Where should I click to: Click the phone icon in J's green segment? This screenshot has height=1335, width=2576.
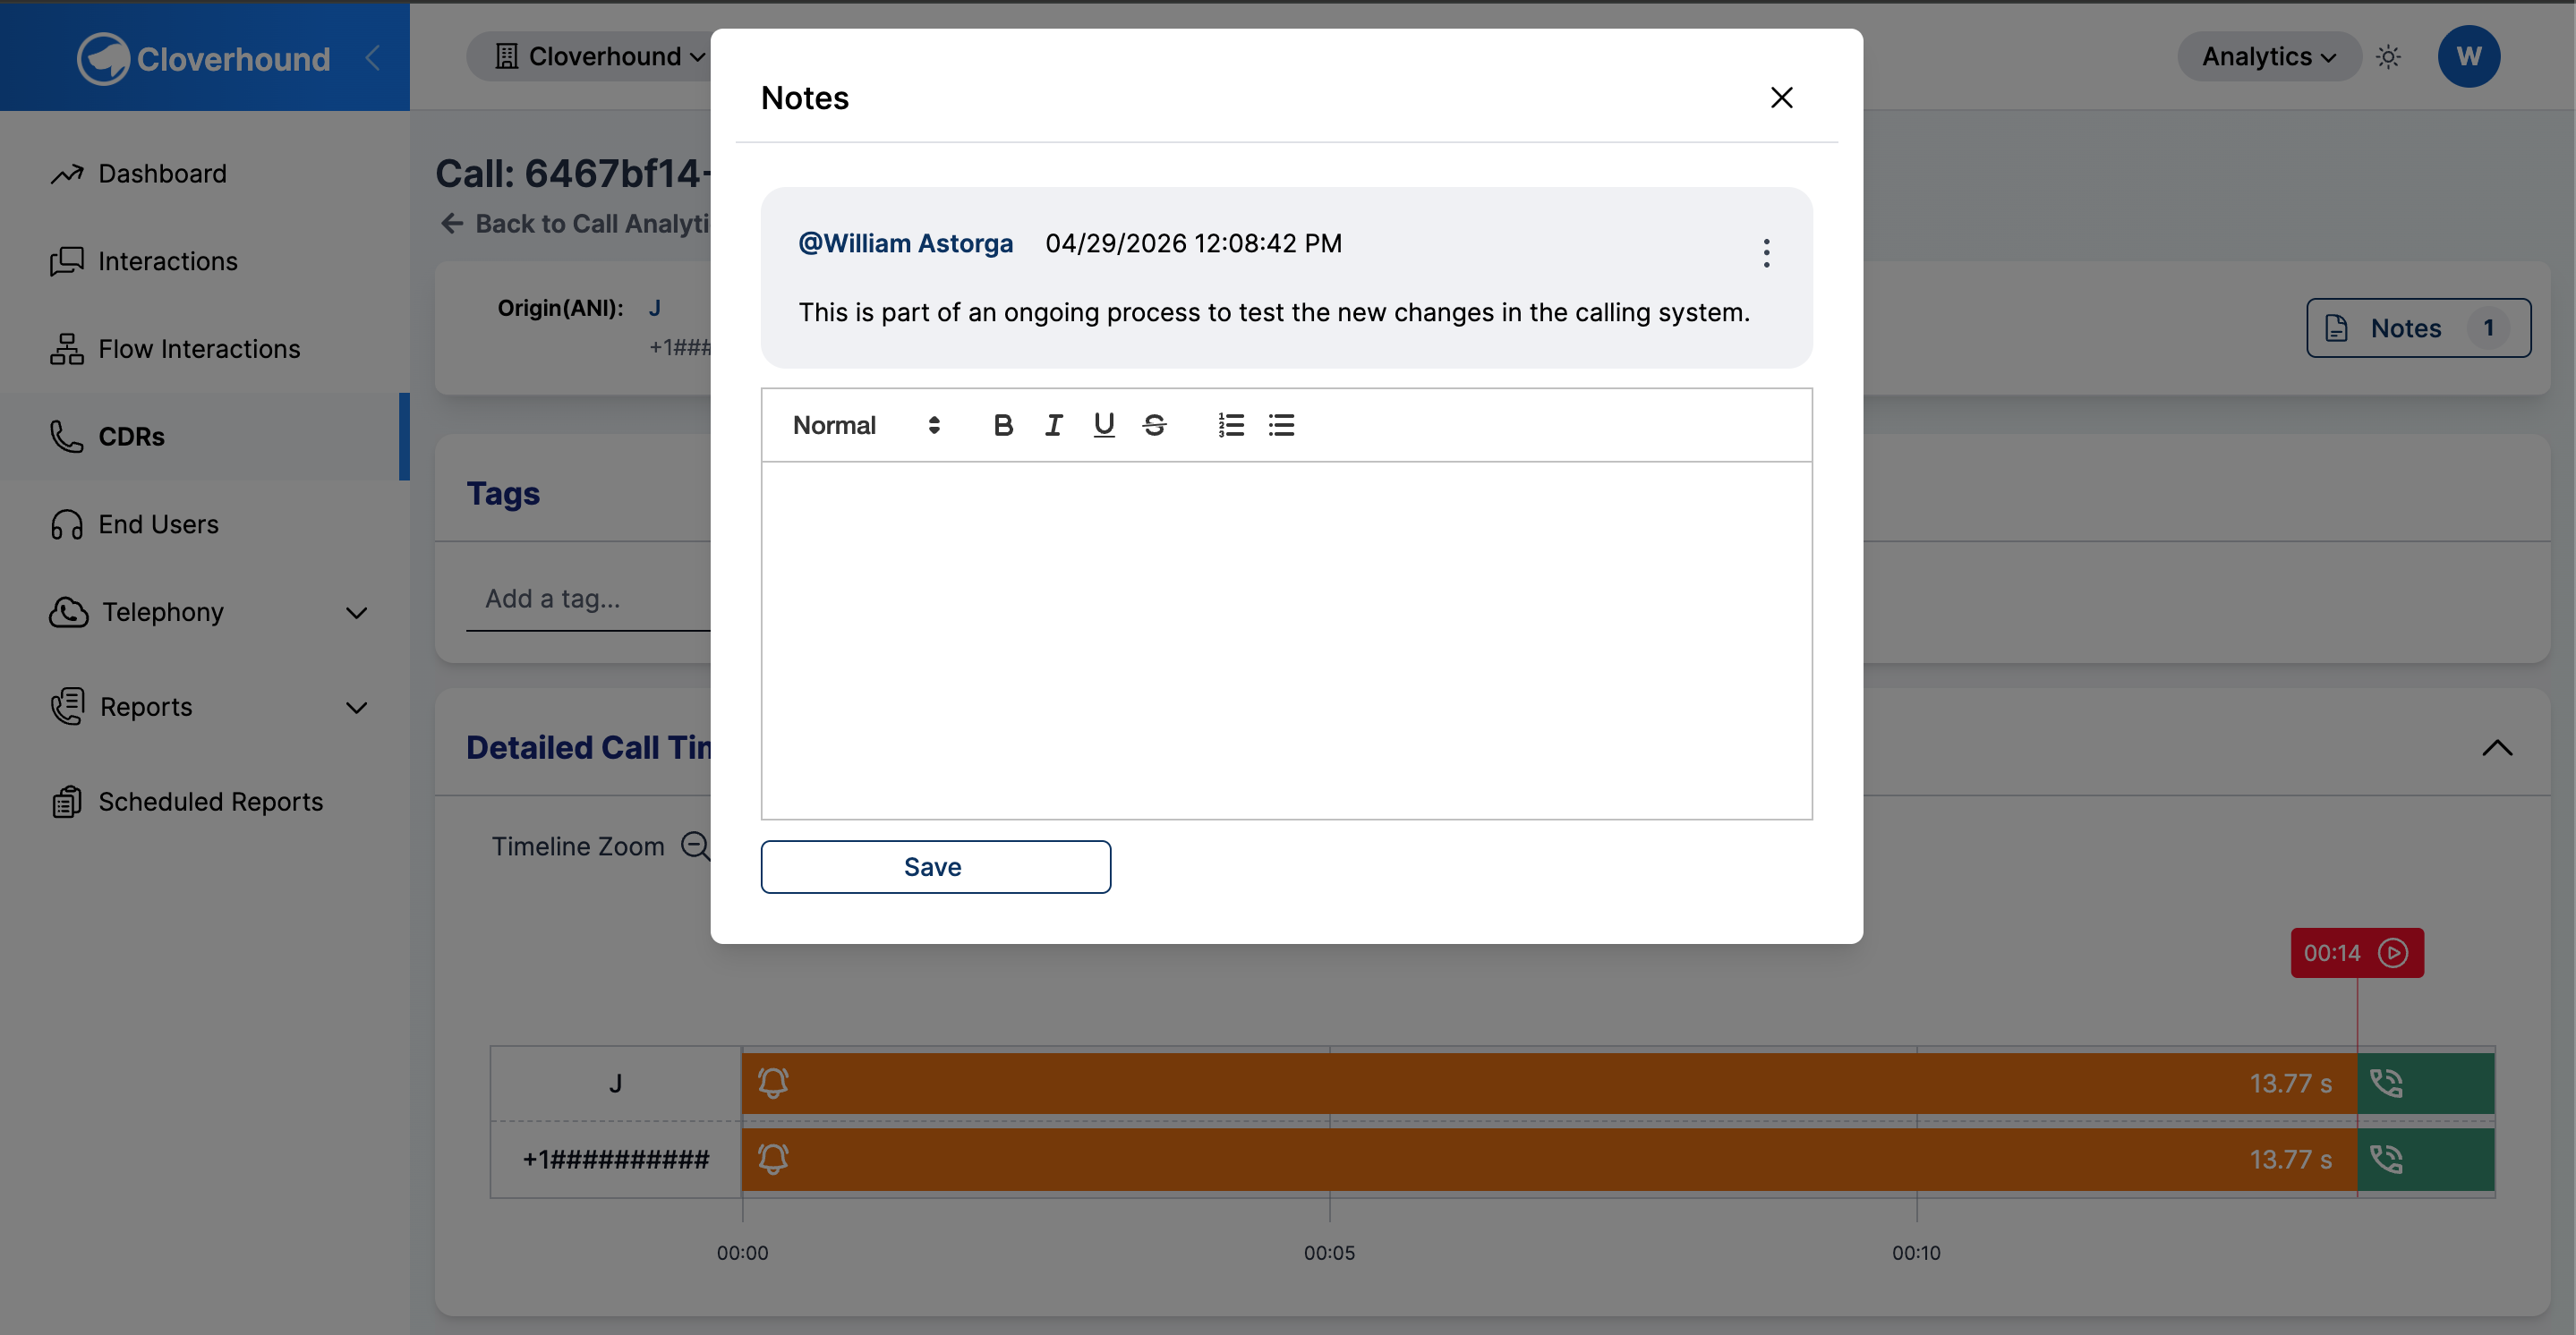pos(2386,1083)
